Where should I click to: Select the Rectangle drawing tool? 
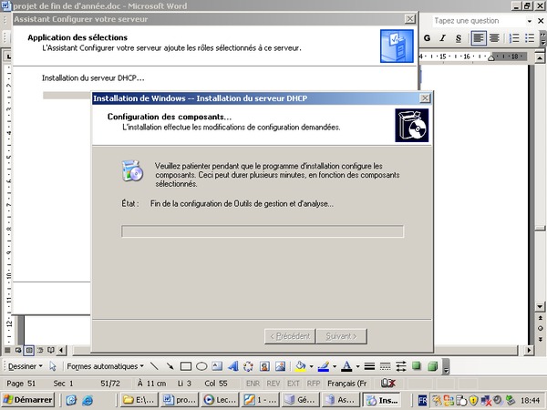click(186, 366)
